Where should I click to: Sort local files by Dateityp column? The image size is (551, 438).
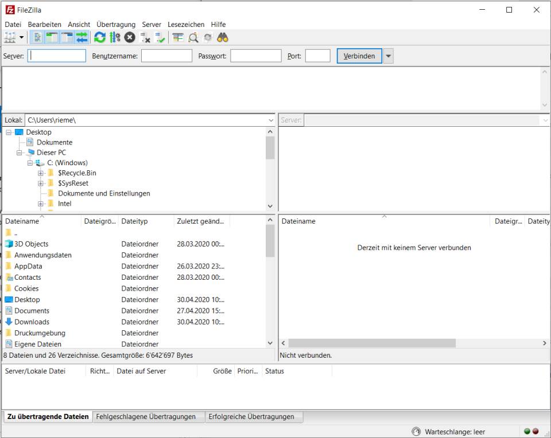146,221
